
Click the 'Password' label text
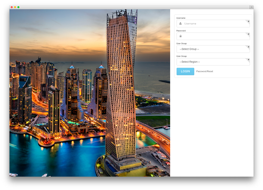coord(181,31)
